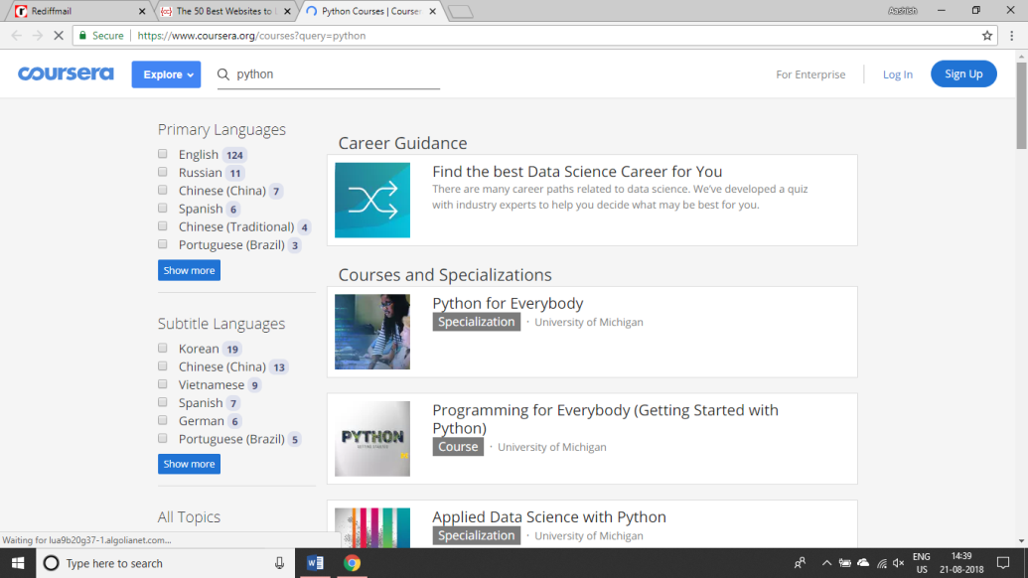Tick Portuguese (Brazil) under Primary Languages

tap(163, 244)
